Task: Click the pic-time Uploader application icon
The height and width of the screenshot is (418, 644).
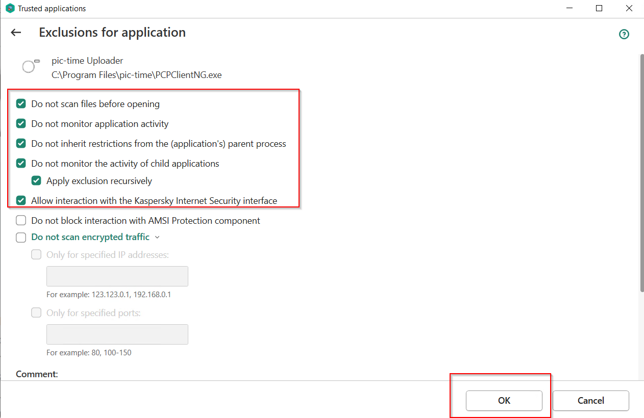Action: coord(31,66)
